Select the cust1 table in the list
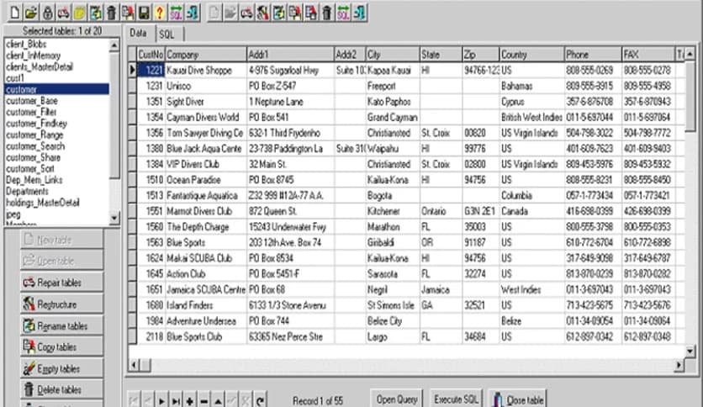 pos(57,78)
